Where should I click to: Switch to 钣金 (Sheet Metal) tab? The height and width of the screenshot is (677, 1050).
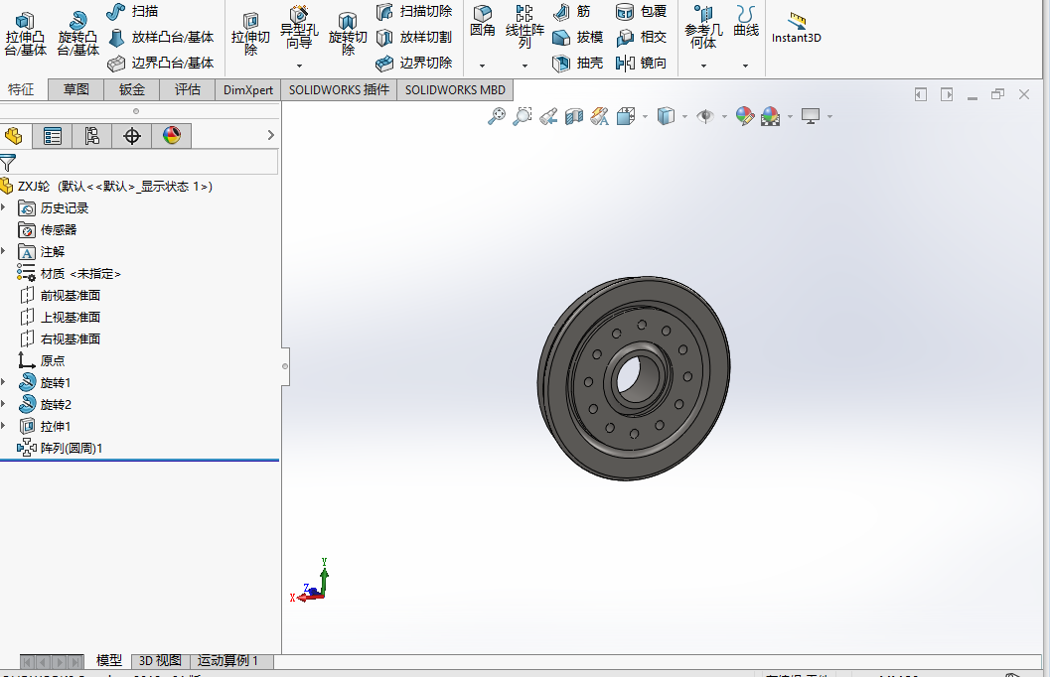click(x=132, y=89)
